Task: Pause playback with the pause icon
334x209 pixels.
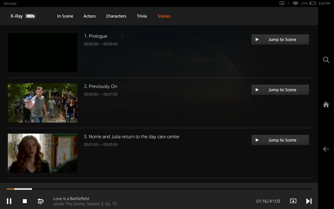Action: point(9,201)
